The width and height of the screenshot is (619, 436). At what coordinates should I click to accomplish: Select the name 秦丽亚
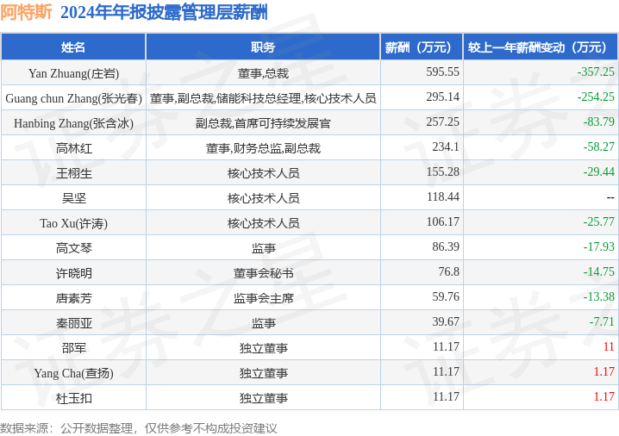(74, 323)
